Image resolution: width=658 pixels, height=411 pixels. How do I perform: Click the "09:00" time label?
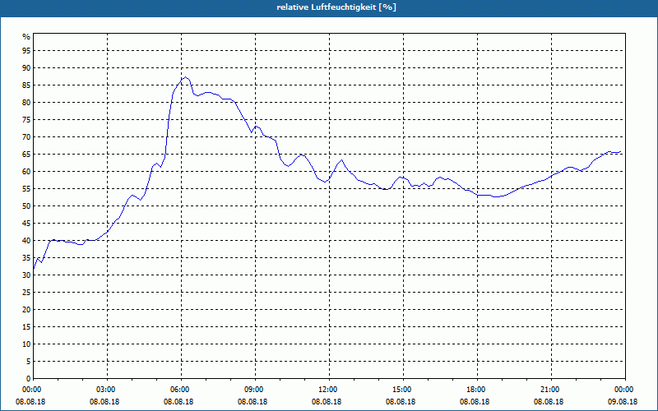click(x=255, y=390)
